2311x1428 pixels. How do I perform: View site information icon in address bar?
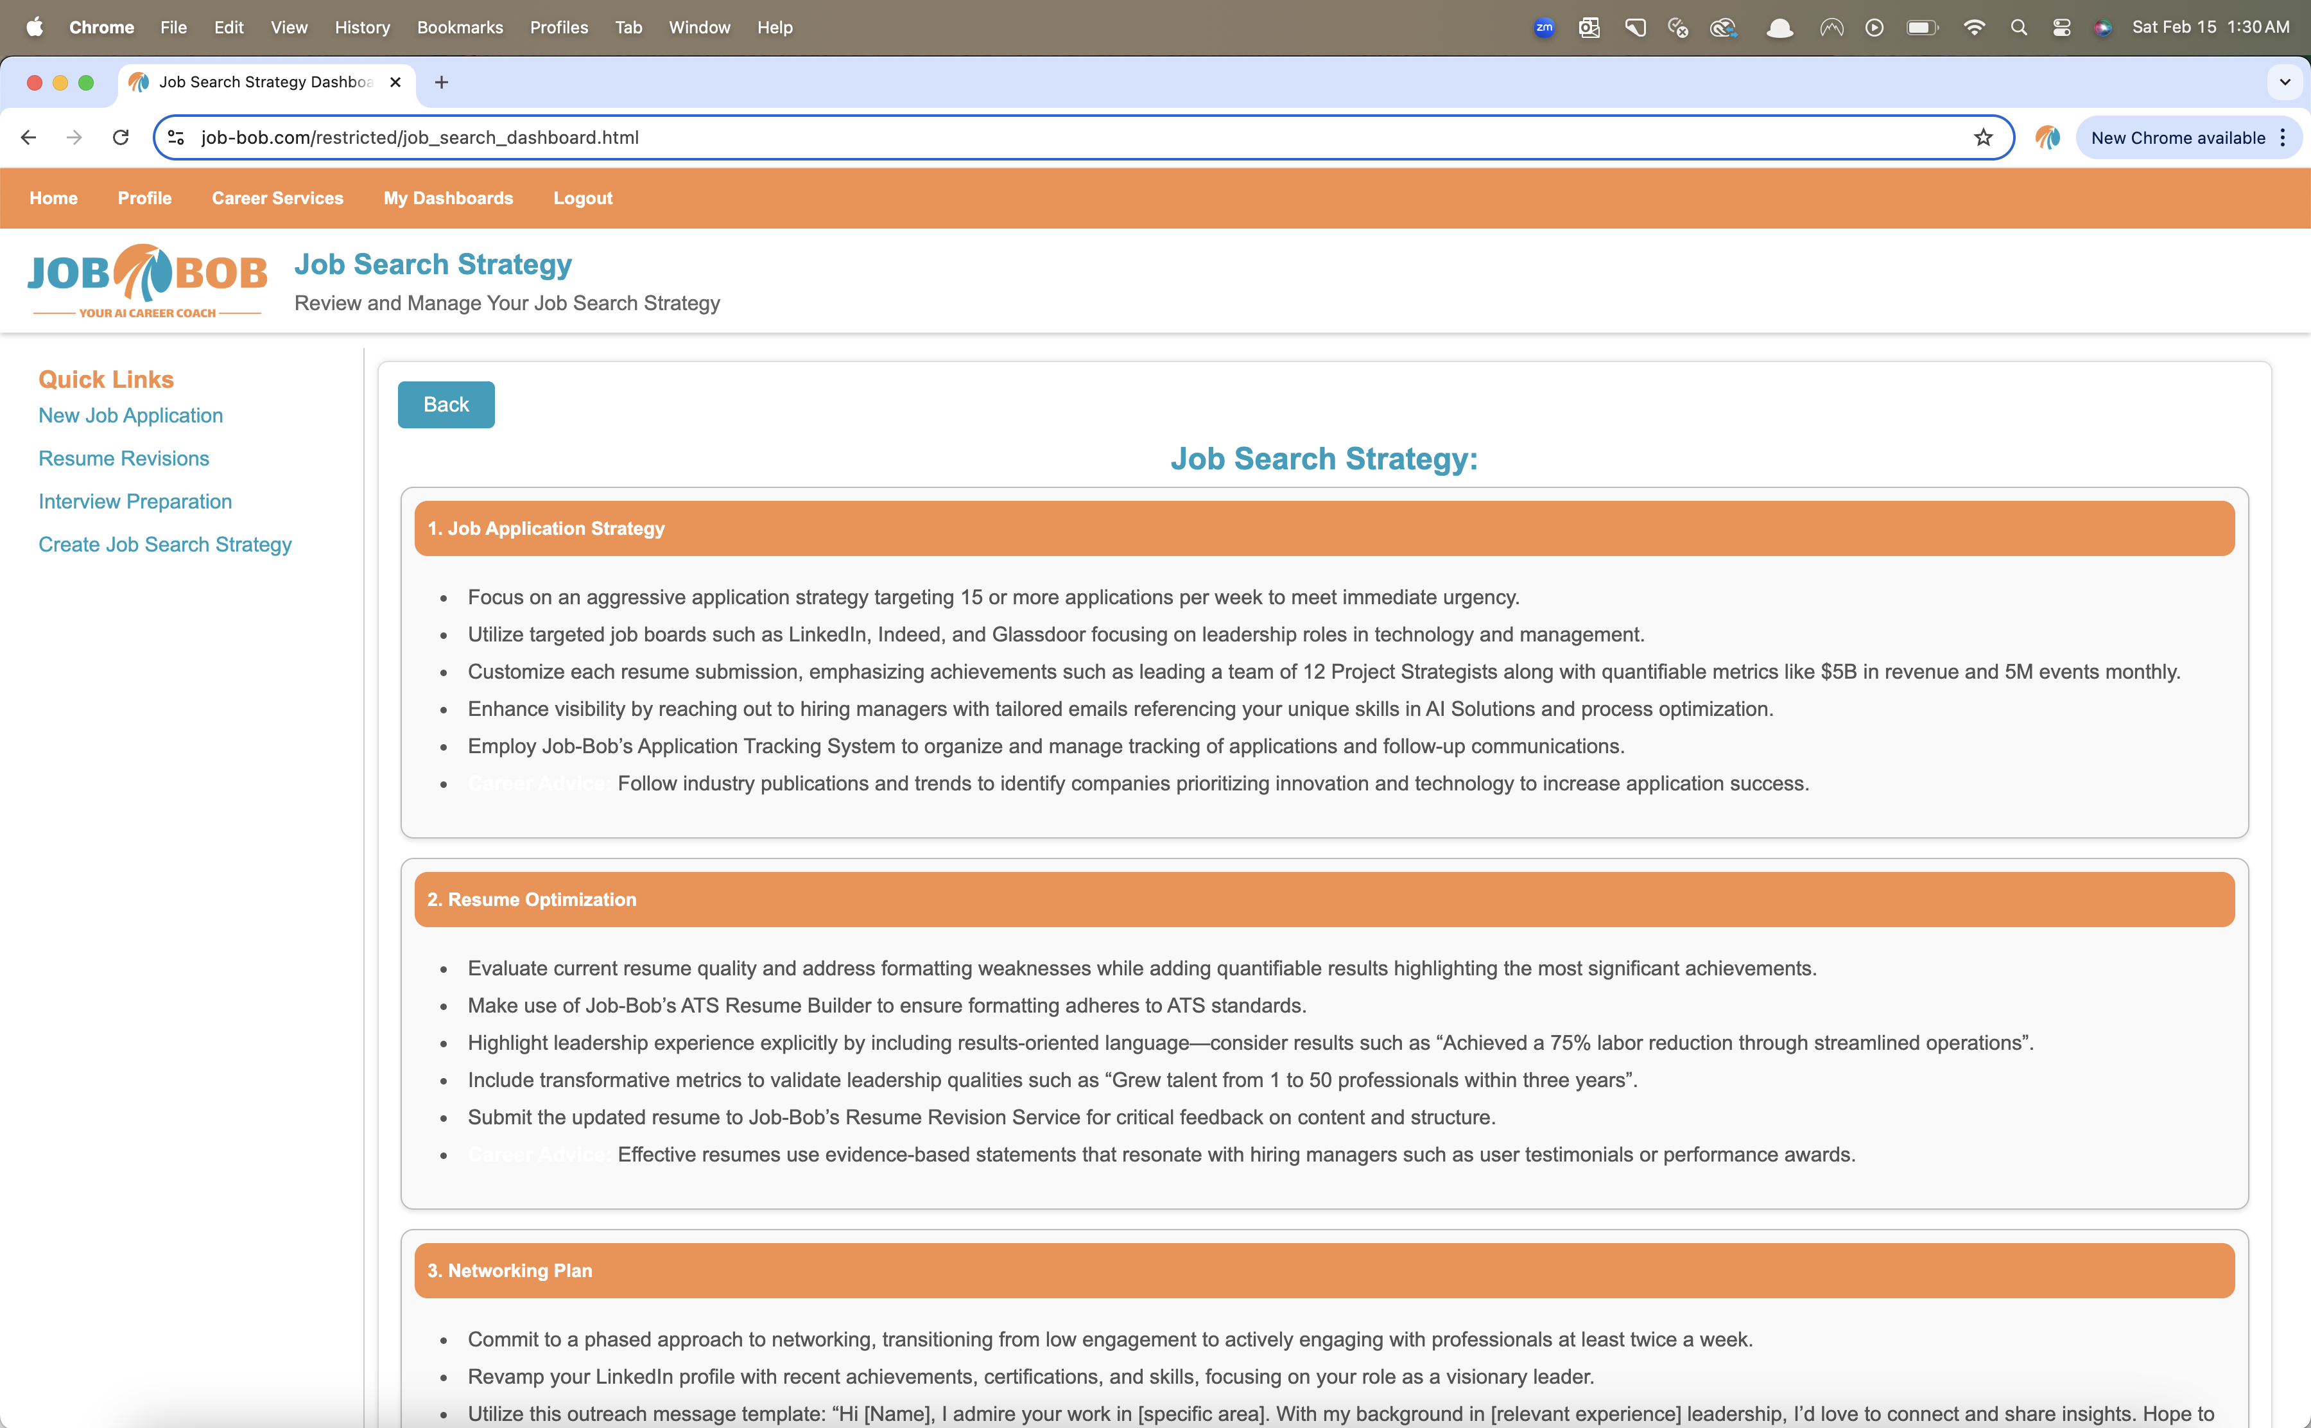click(176, 138)
